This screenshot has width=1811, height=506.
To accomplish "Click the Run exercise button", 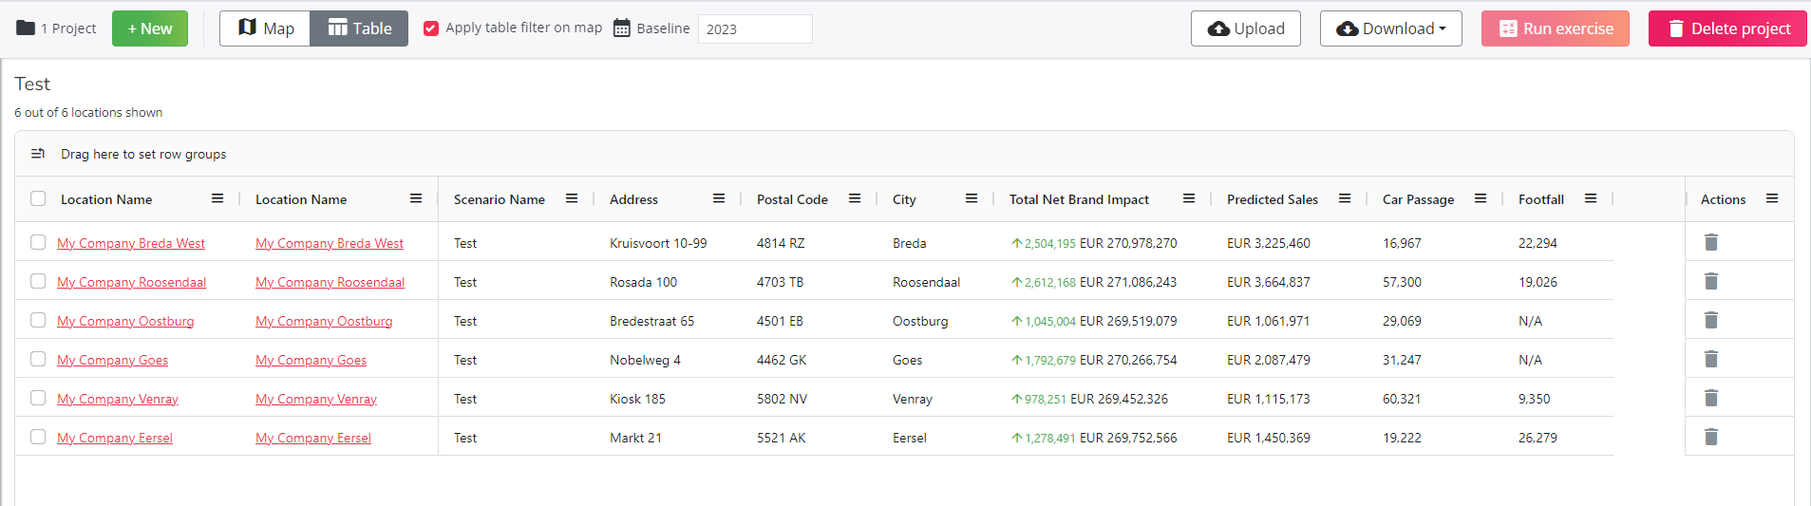I will tap(1555, 28).
